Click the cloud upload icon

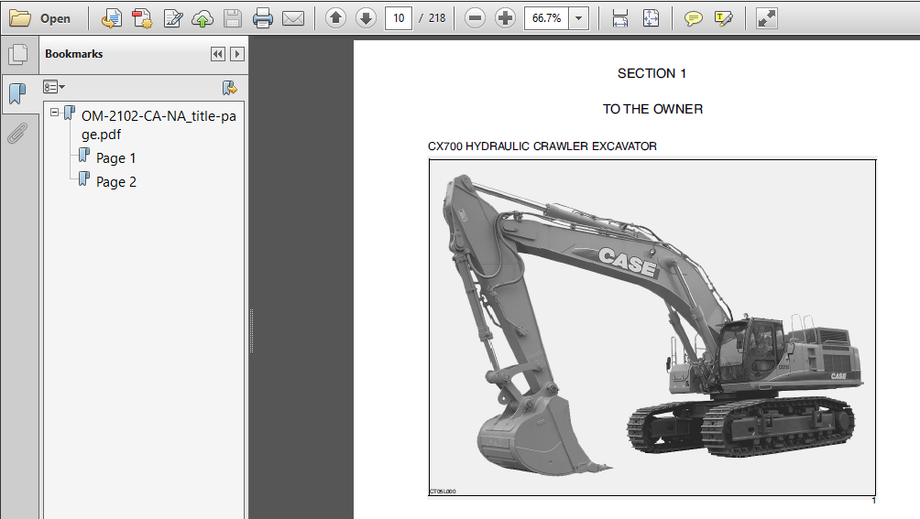[x=203, y=18]
